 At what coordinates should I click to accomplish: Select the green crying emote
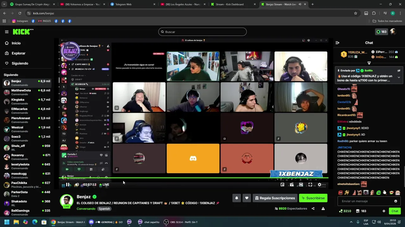point(378,193)
